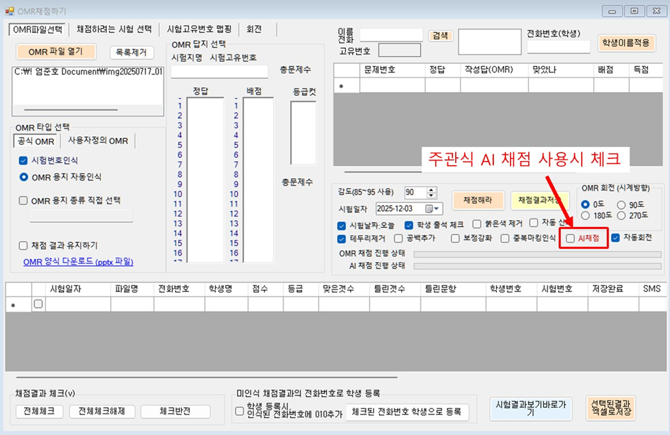The image size is (670, 435).
Task: Increase 감도 value with the up arrow
Action: [431, 189]
